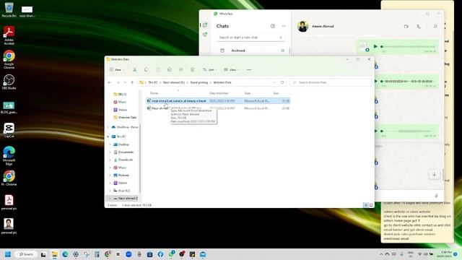Click the Rename icon in File Explorer toolbar
The image size is (462, 260).
(170, 70)
